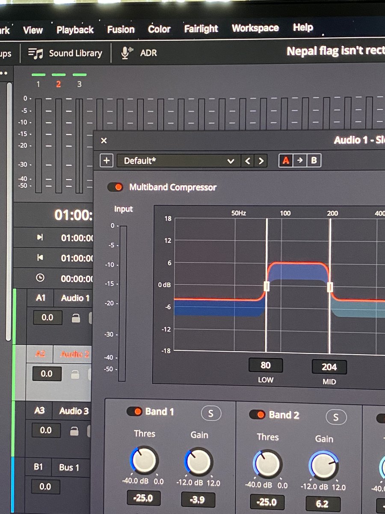385x514 pixels.
Task: Click the Audio 1 track name
Action: (75, 298)
